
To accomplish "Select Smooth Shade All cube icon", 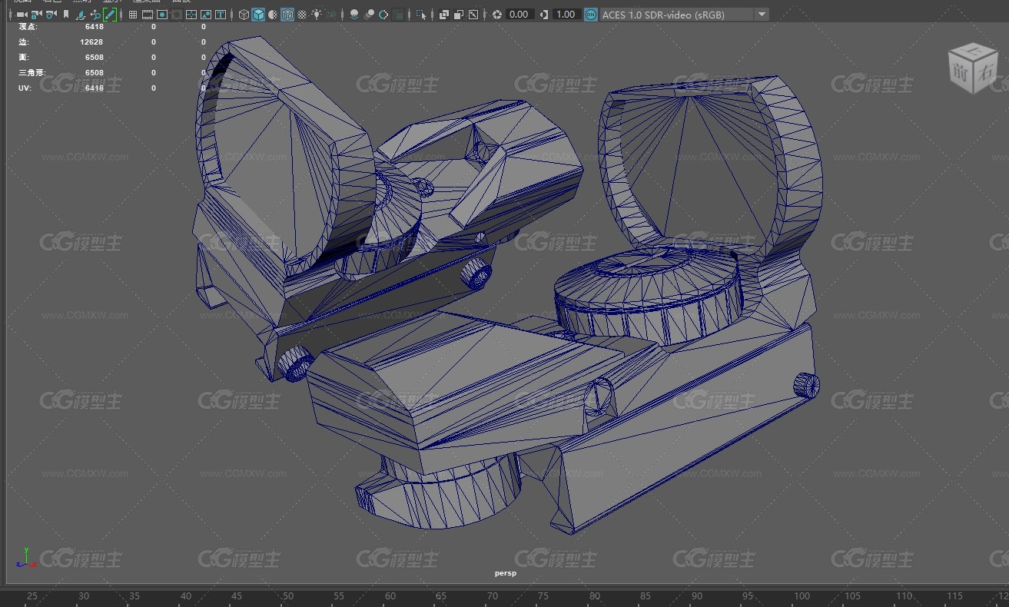I will coord(258,15).
